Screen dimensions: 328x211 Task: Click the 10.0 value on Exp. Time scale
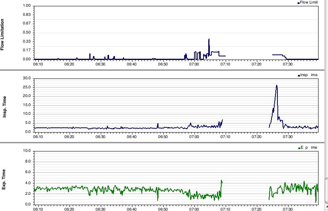click(27, 151)
